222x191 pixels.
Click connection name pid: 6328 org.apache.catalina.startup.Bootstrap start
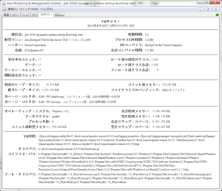54,35
